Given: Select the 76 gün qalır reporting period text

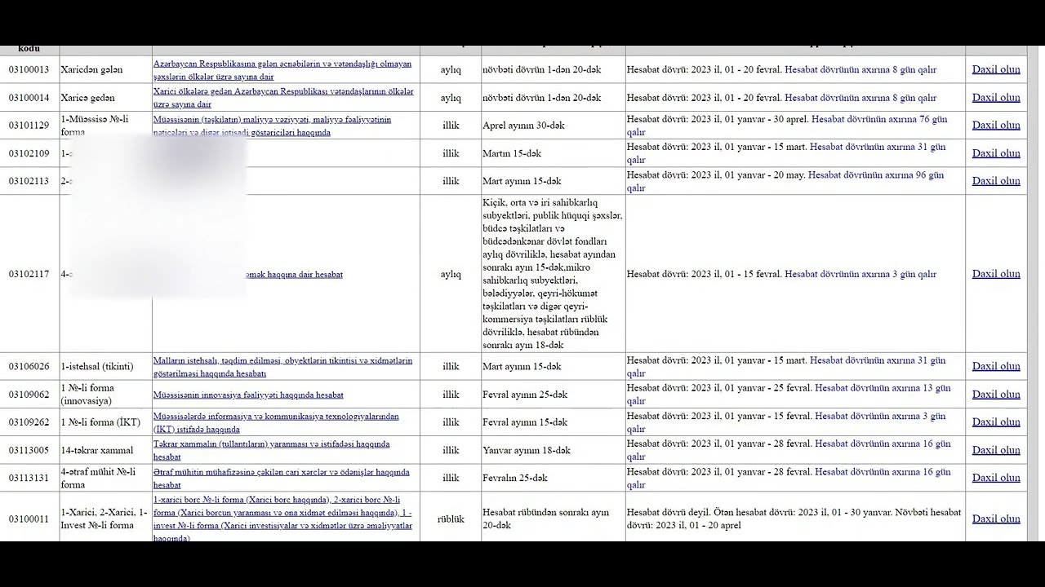Looking at the screenshot, I should point(787,126).
